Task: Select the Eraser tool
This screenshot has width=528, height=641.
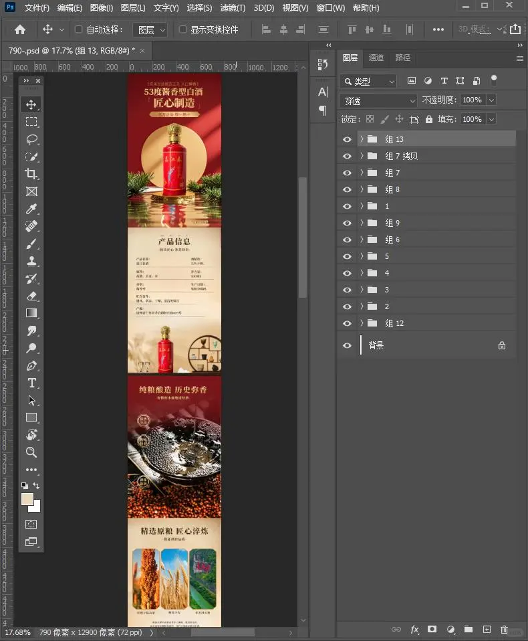Action: 31,296
